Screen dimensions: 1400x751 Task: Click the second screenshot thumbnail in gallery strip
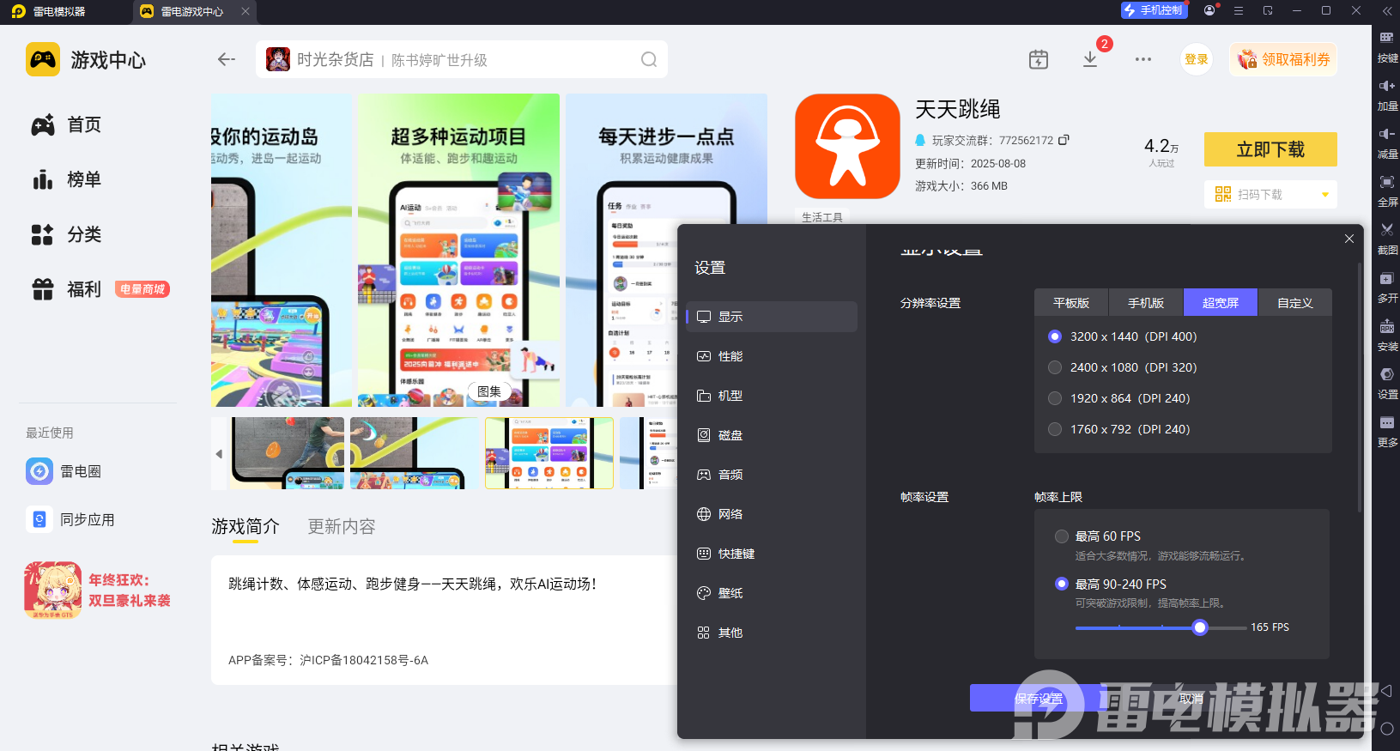414,453
